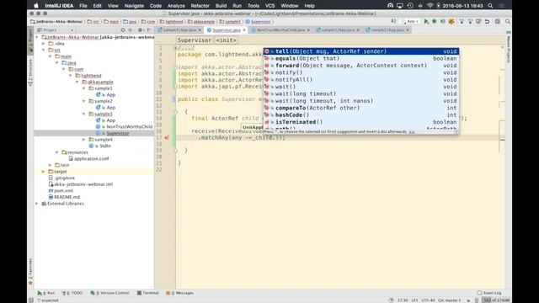539x303 pixels.
Task: Open the Project view type dropdown
Action: pos(56,30)
